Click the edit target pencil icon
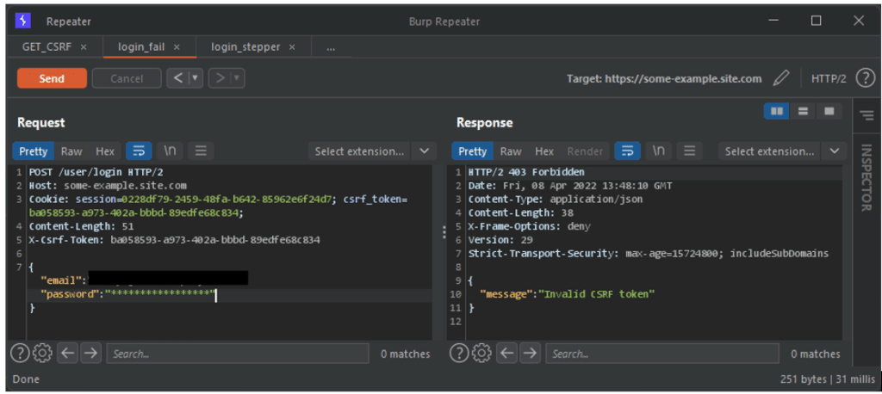882x394 pixels. (781, 78)
